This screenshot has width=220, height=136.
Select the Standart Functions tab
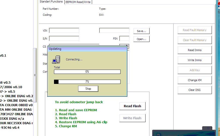click(51, 2)
